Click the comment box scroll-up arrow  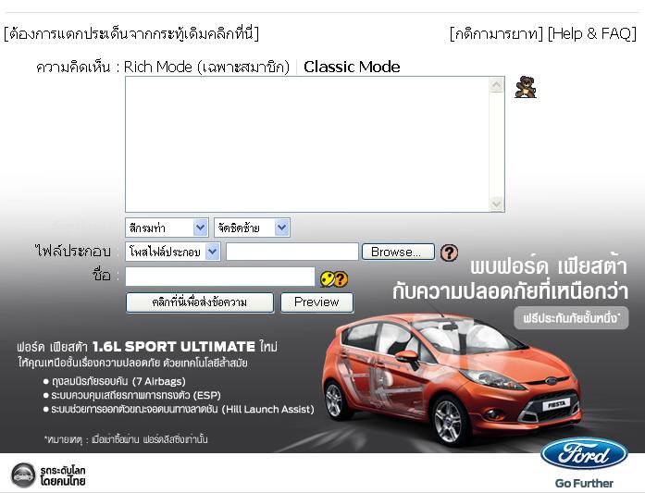(x=497, y=85)
